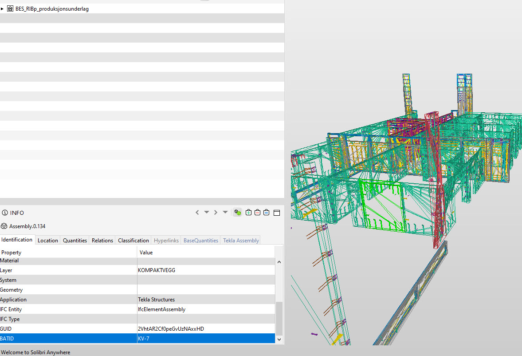
Task: Toggle the green cube icon in INFO header
Action: point(238,213)
